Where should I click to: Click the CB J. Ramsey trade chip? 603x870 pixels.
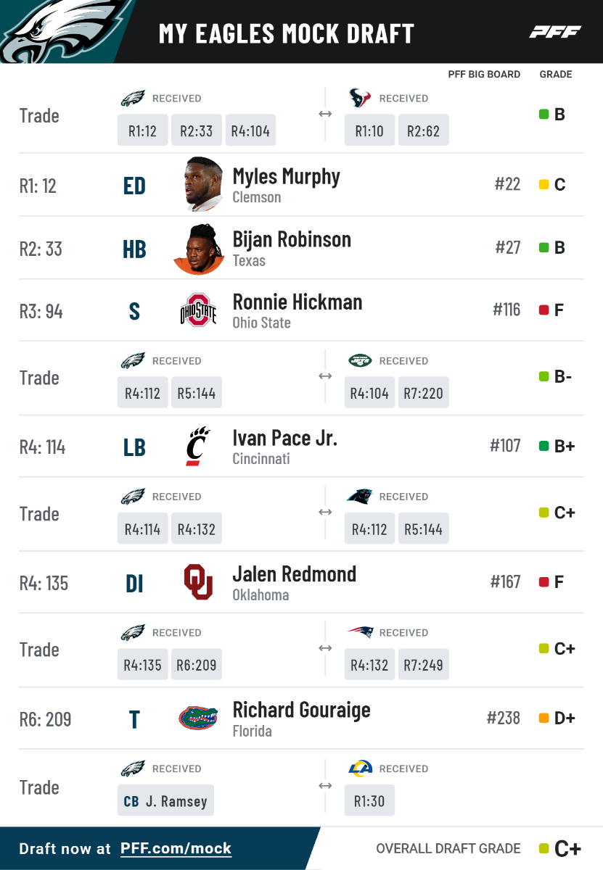(x=166, y=801)
